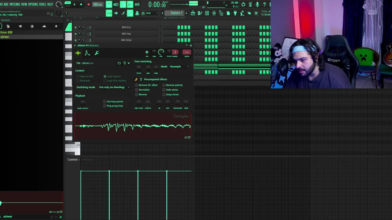The image size is (392, 220).
Task: Open the audio editor scissors icon
Action: pos(250,5)
